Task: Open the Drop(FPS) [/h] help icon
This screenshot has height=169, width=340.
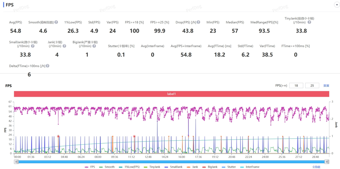Action: (x=198, y=22)
